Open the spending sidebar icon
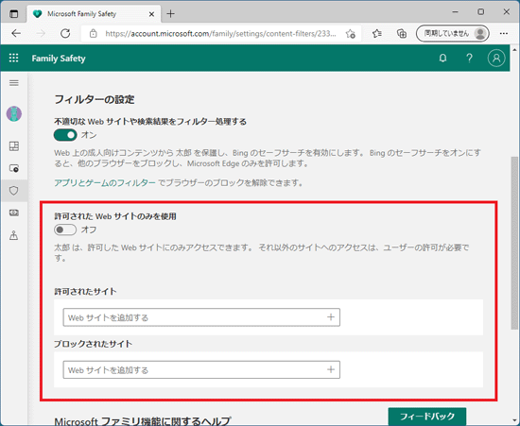The image size is (520, 426). [x=14, y=213]
